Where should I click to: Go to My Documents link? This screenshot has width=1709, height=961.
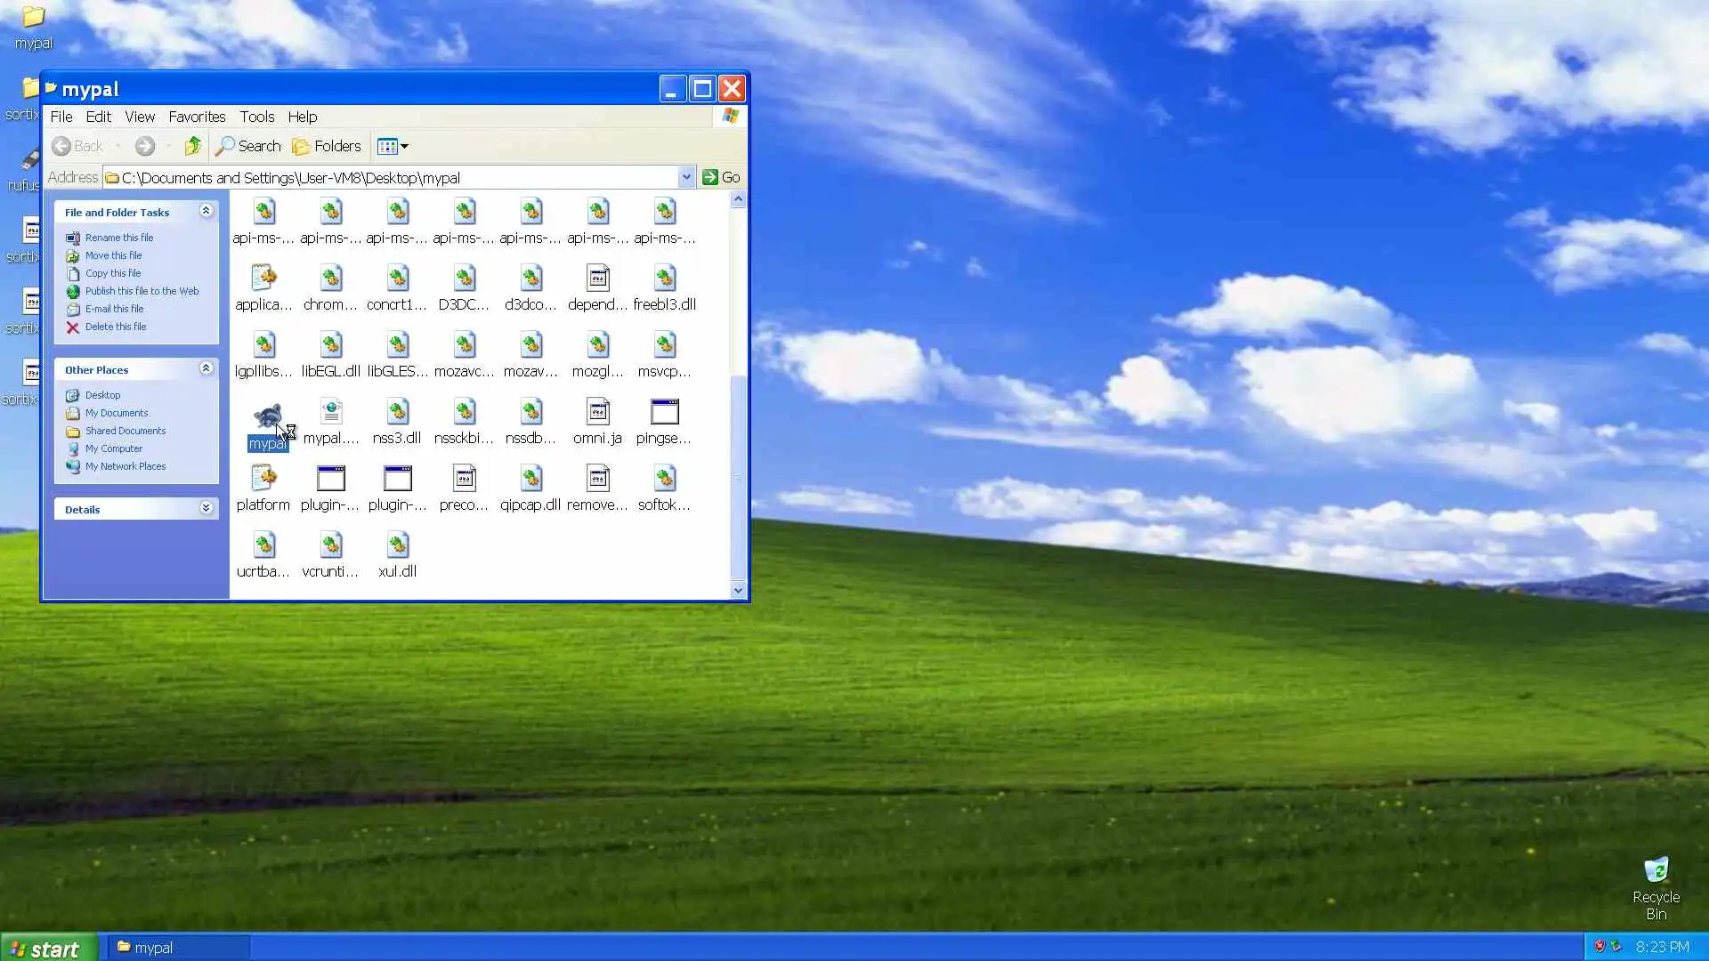[117, 413]
